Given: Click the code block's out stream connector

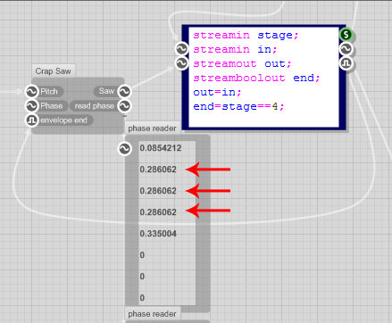Looking at the screenshot, I should (x=346, y=49).
